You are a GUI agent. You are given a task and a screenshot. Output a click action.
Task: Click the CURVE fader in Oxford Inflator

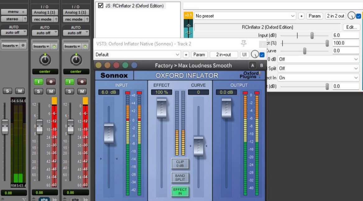click(198, 146)
